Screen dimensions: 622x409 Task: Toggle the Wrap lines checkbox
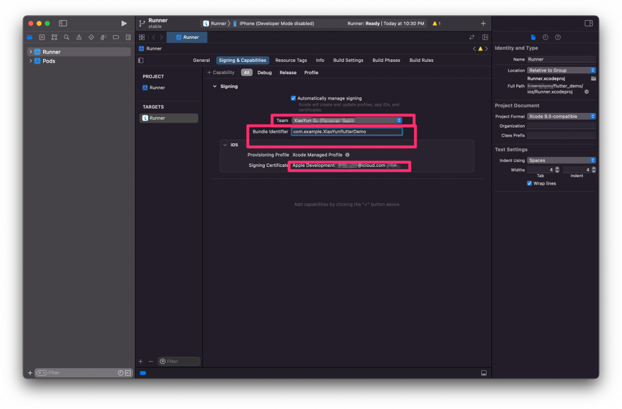click(529, 183)
